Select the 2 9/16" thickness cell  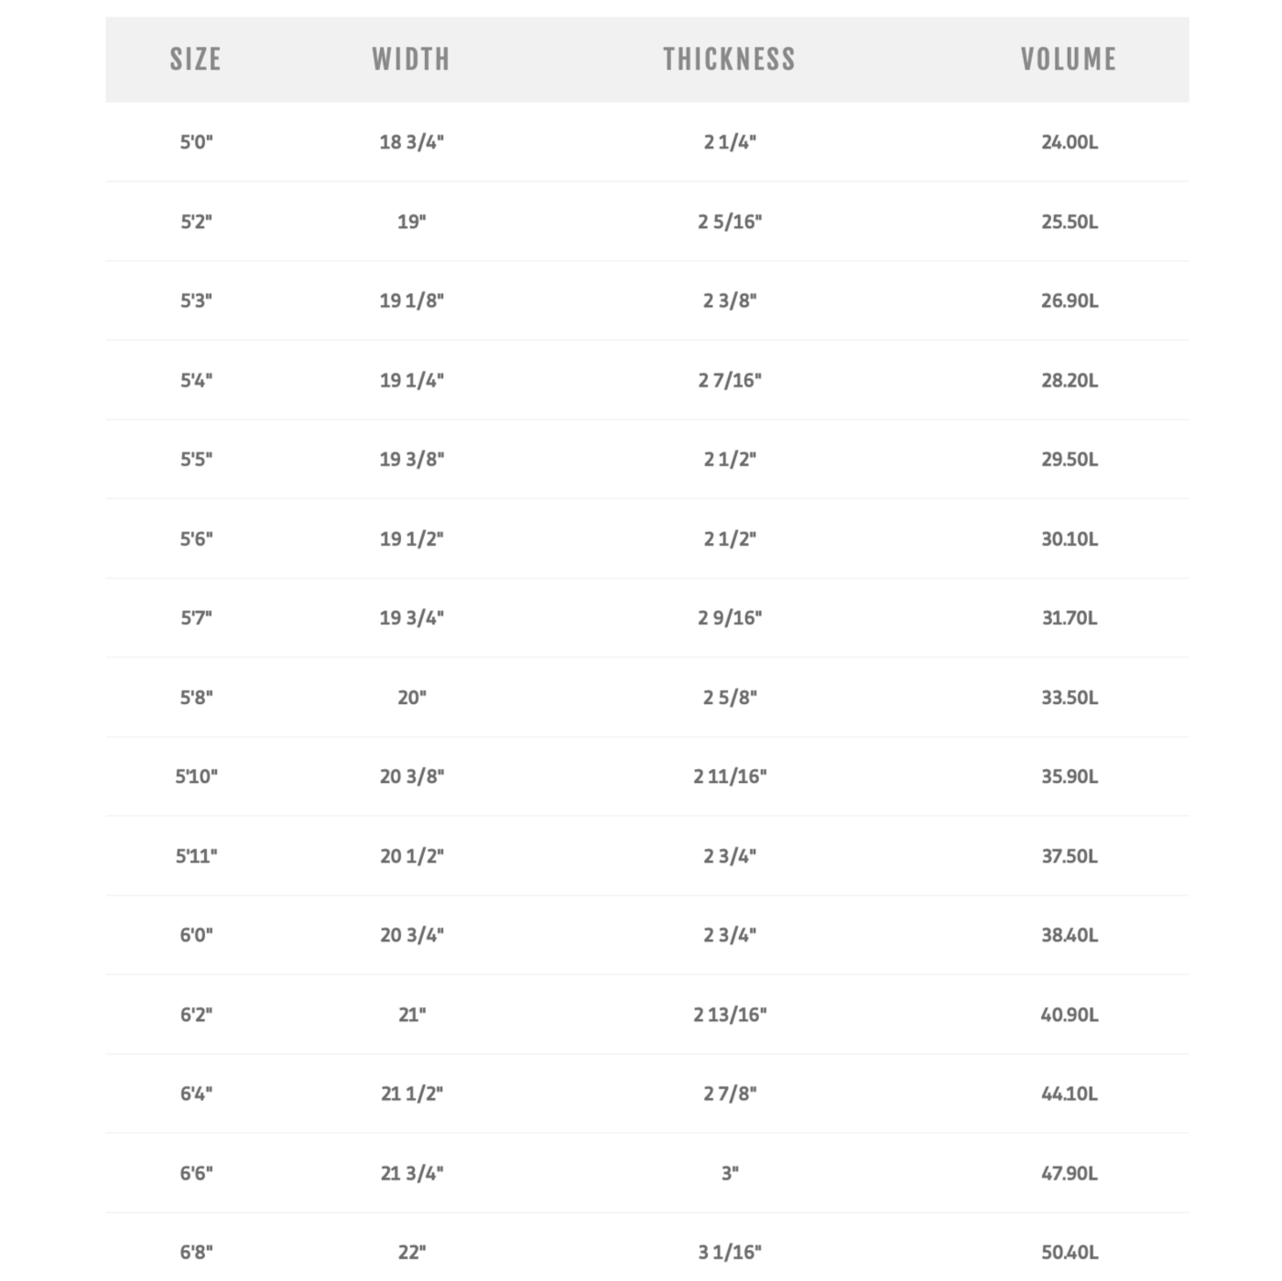(x=729, y=618)
